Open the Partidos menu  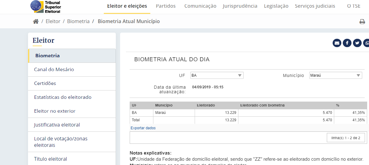[166, 6]
